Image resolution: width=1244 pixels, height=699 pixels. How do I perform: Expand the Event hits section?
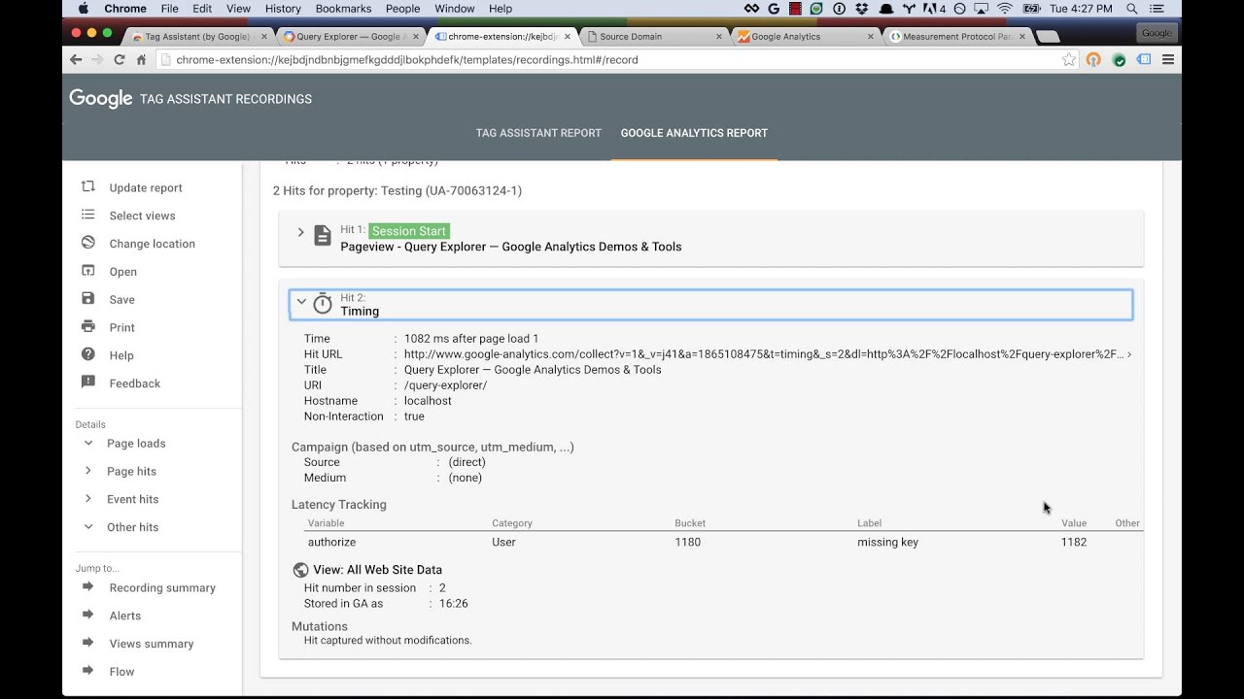(x=88, y=499)
